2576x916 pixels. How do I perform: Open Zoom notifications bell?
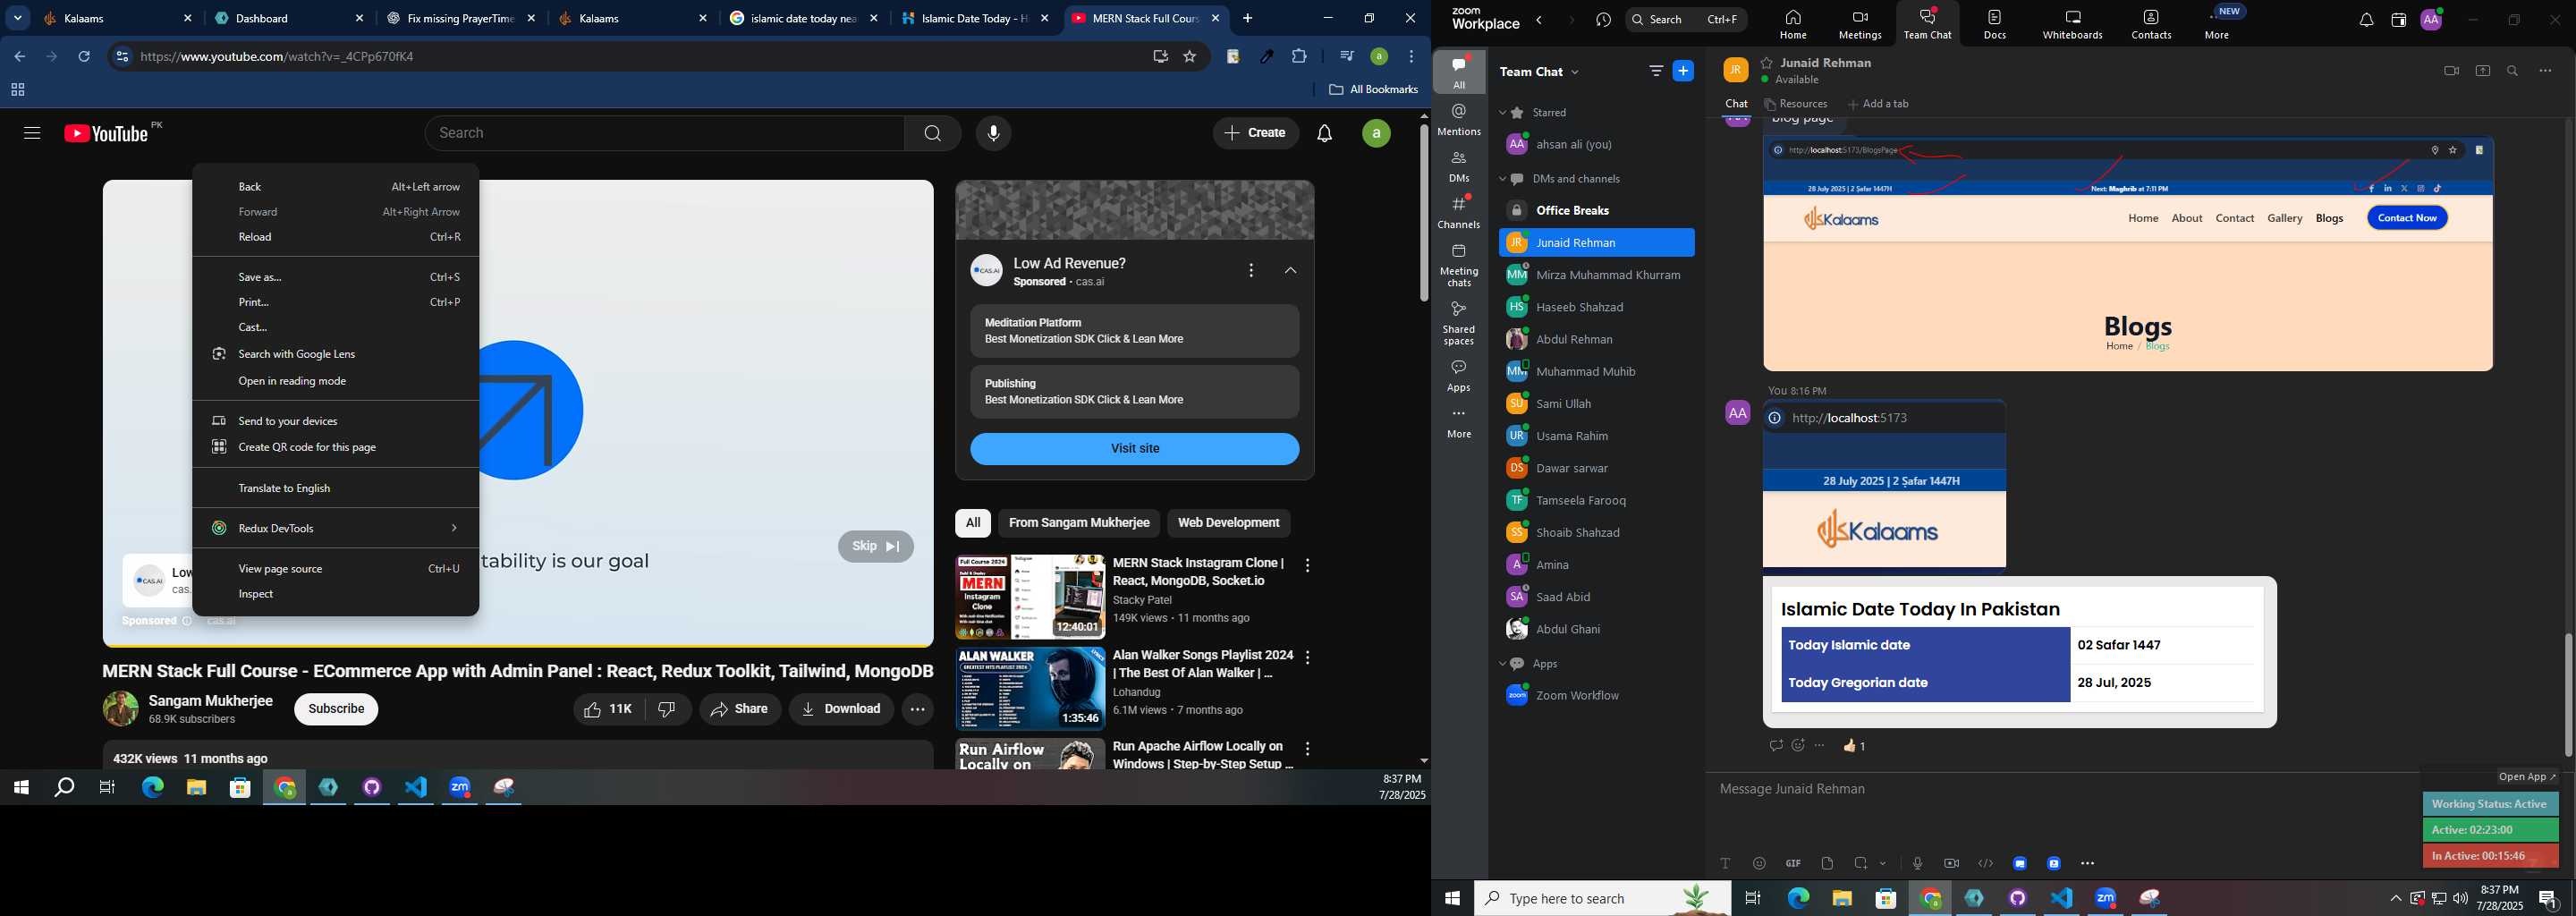[2366, 20]
